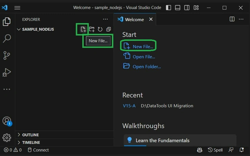Viewport: 250px width, 156px height.
Task: Open Explorer views and more actions menu
Action: pyautogui.click(x=105, y=19)
